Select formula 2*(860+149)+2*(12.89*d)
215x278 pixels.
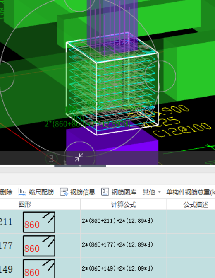point(117,268)
